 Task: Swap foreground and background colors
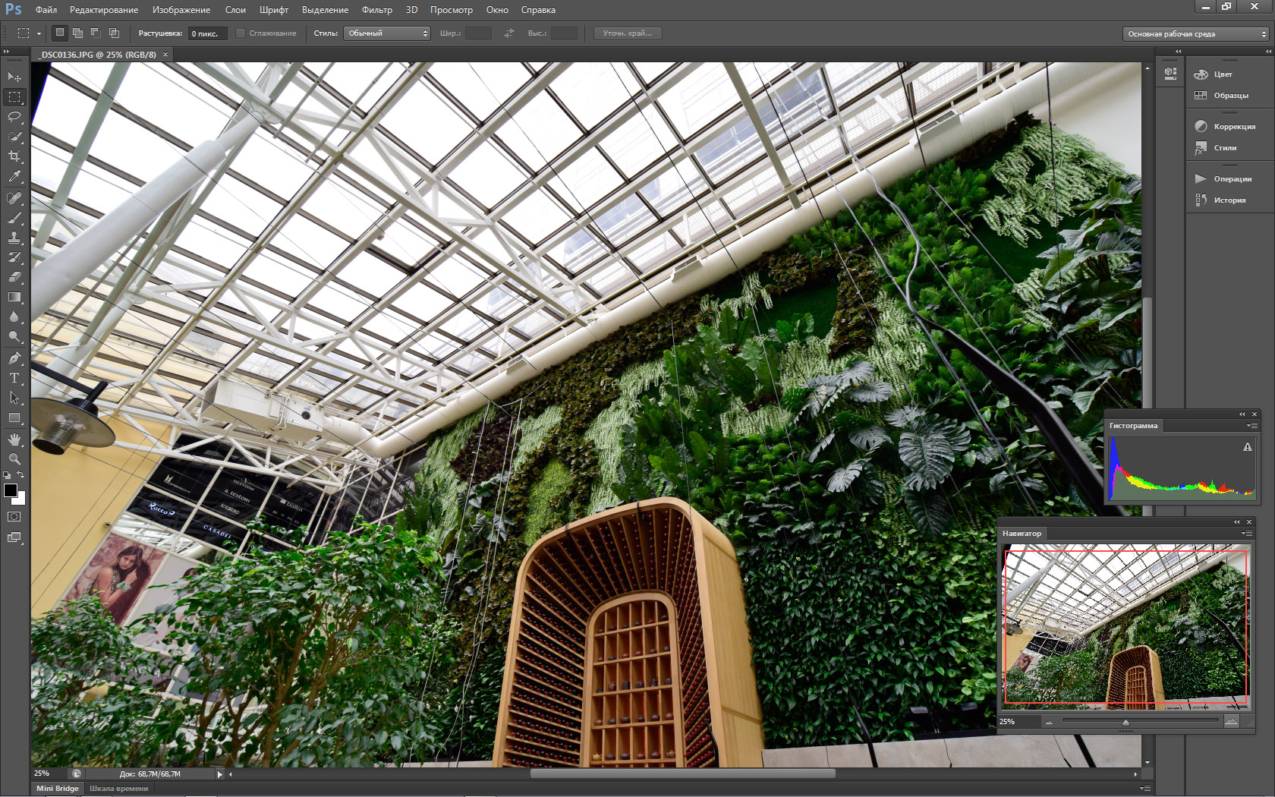click(21, 475)
